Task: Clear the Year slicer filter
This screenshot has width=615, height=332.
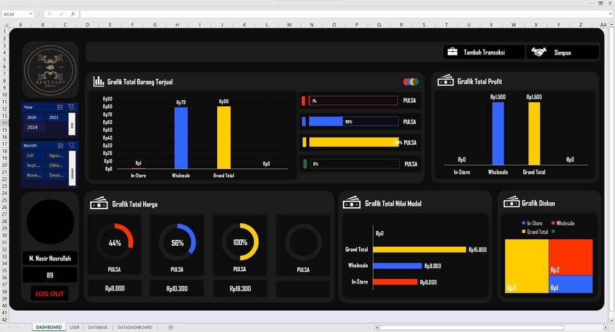Action: pyautogui.click(x=71, y=107)
